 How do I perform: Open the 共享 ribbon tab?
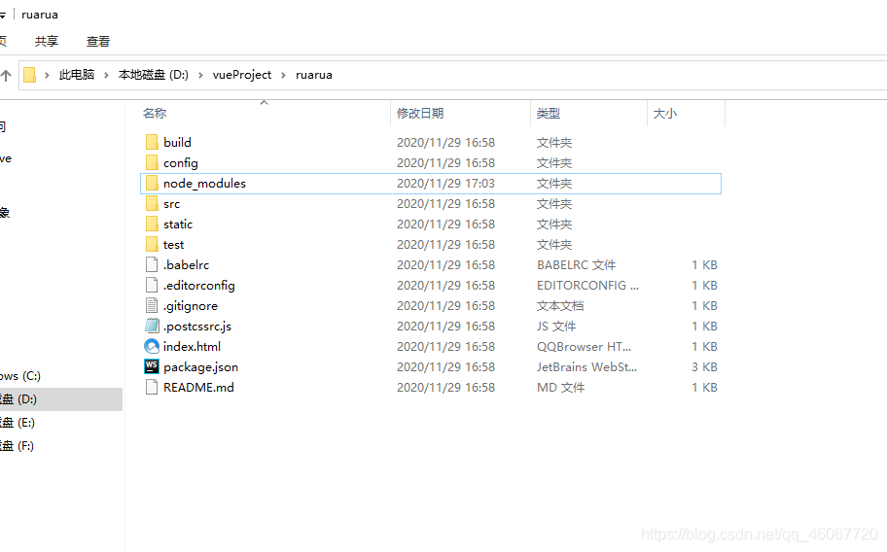[x=47, y=41]
